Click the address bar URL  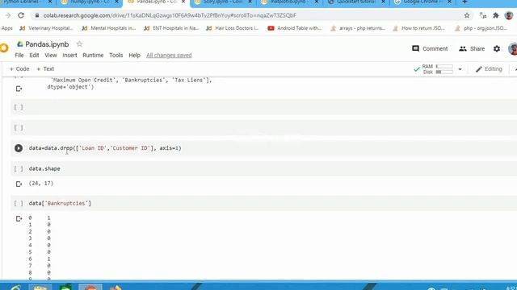pos(170,15)
